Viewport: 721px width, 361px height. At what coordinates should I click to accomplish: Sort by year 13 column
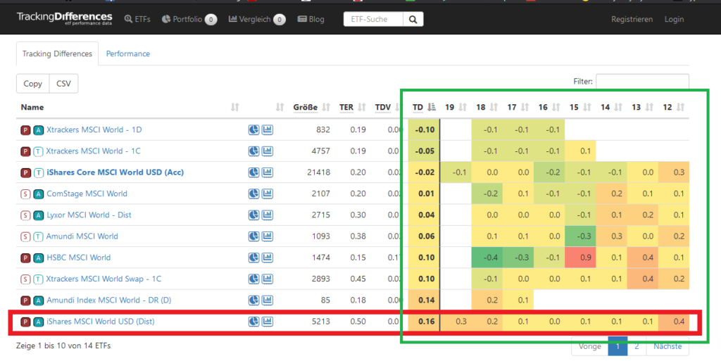click(649, 107)
